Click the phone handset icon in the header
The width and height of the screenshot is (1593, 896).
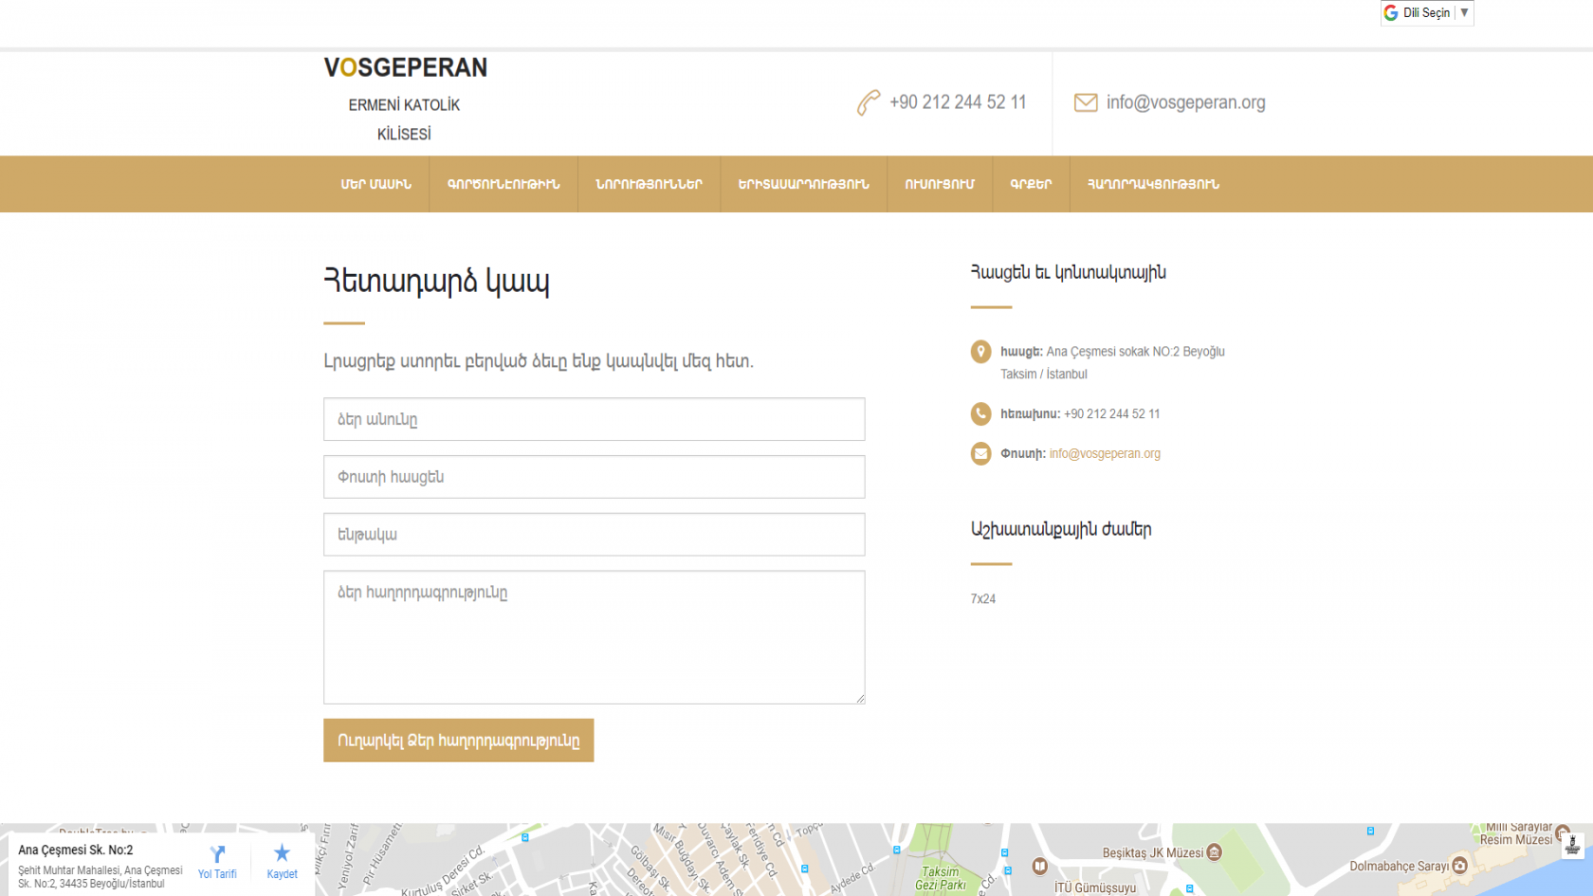click(x=867, y=102)
